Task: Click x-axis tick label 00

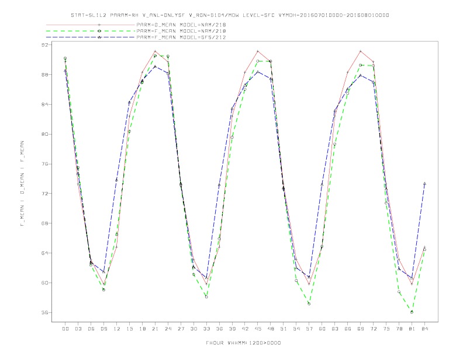Action: point(65,329)
